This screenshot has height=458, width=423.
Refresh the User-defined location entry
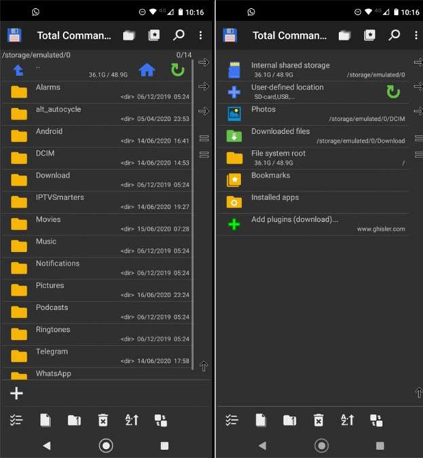coord(393,92)
